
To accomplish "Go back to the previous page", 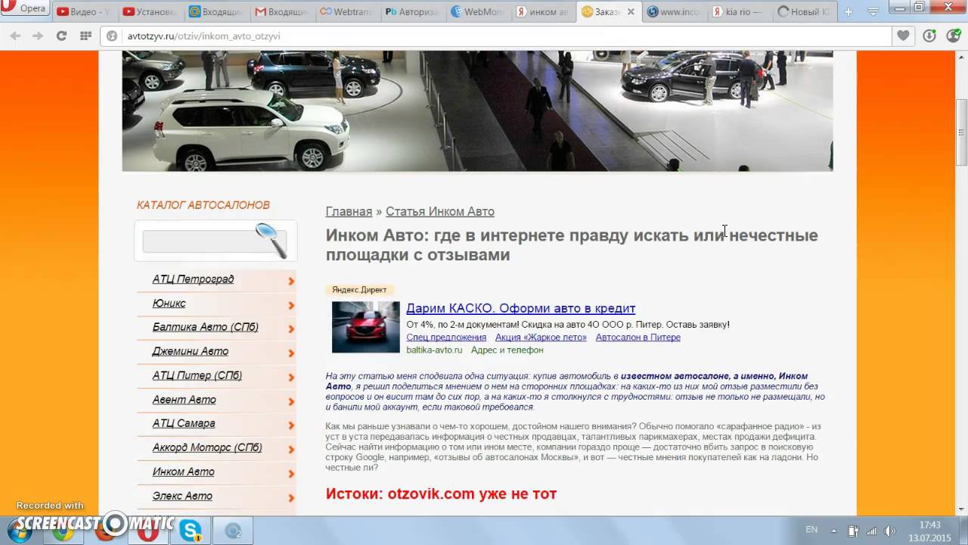I will coord(15,36).
